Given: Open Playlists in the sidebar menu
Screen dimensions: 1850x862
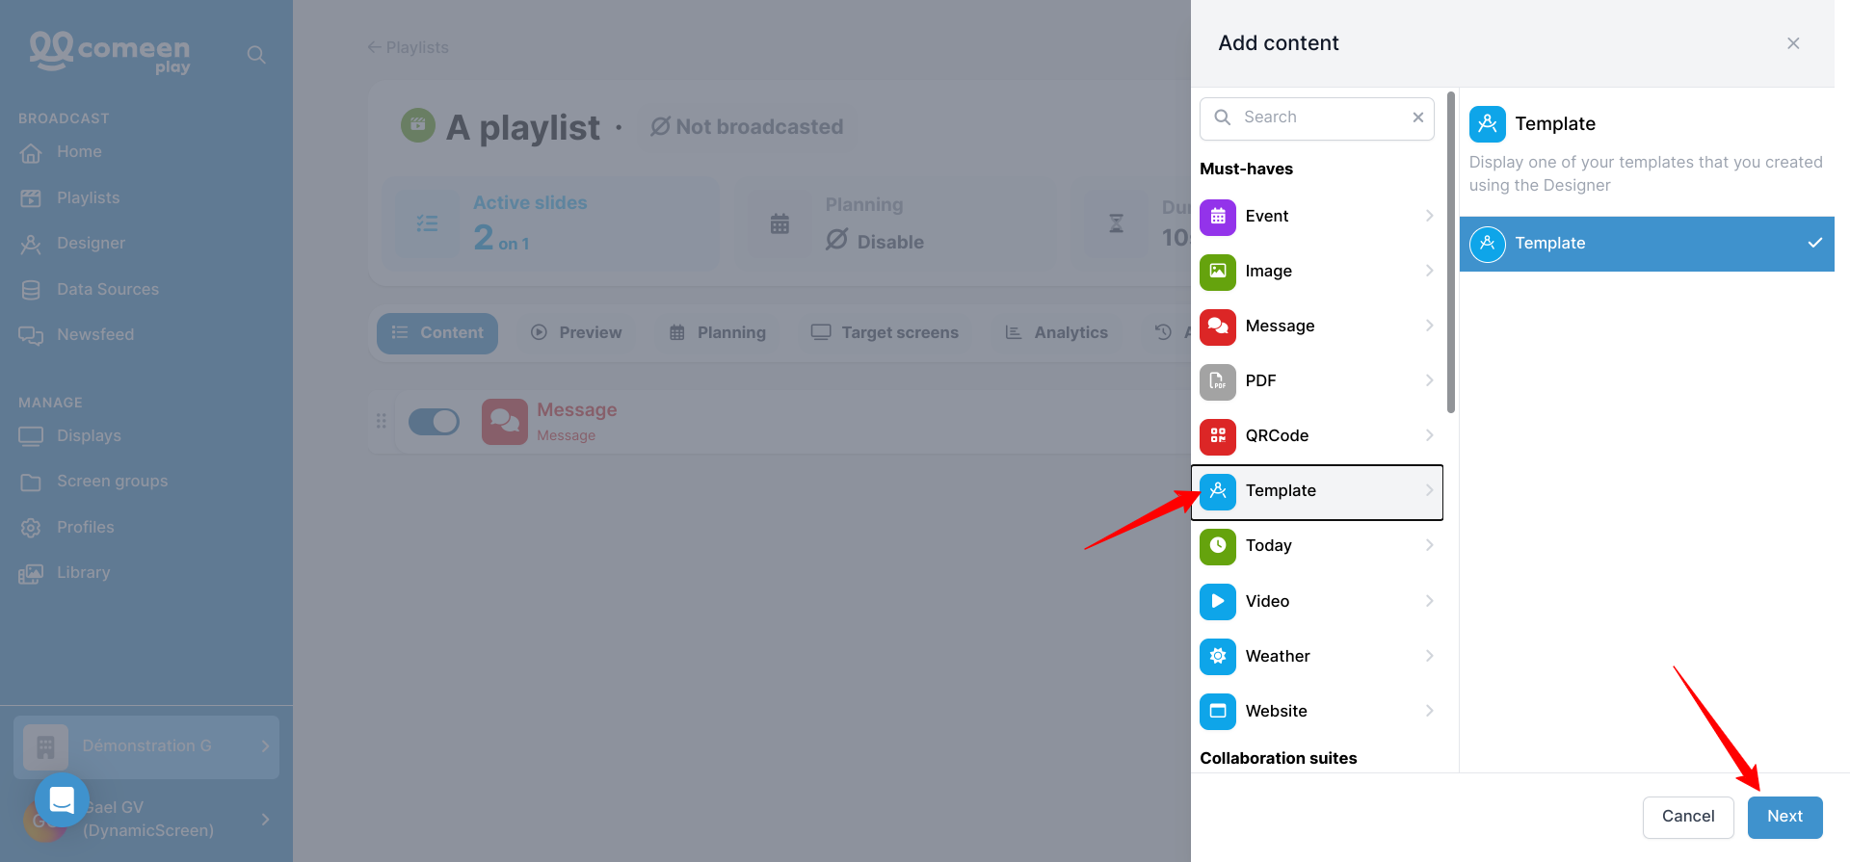Looking at the screenshot, I should (89, 198).
